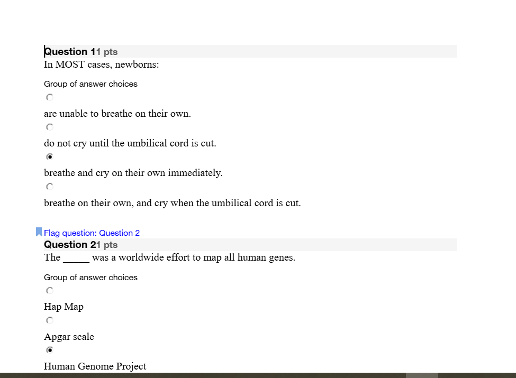Click the 'Apgar scale' answer label text
Screen dimensions: 516x378
pyautogui.click(x=69, y=337)
